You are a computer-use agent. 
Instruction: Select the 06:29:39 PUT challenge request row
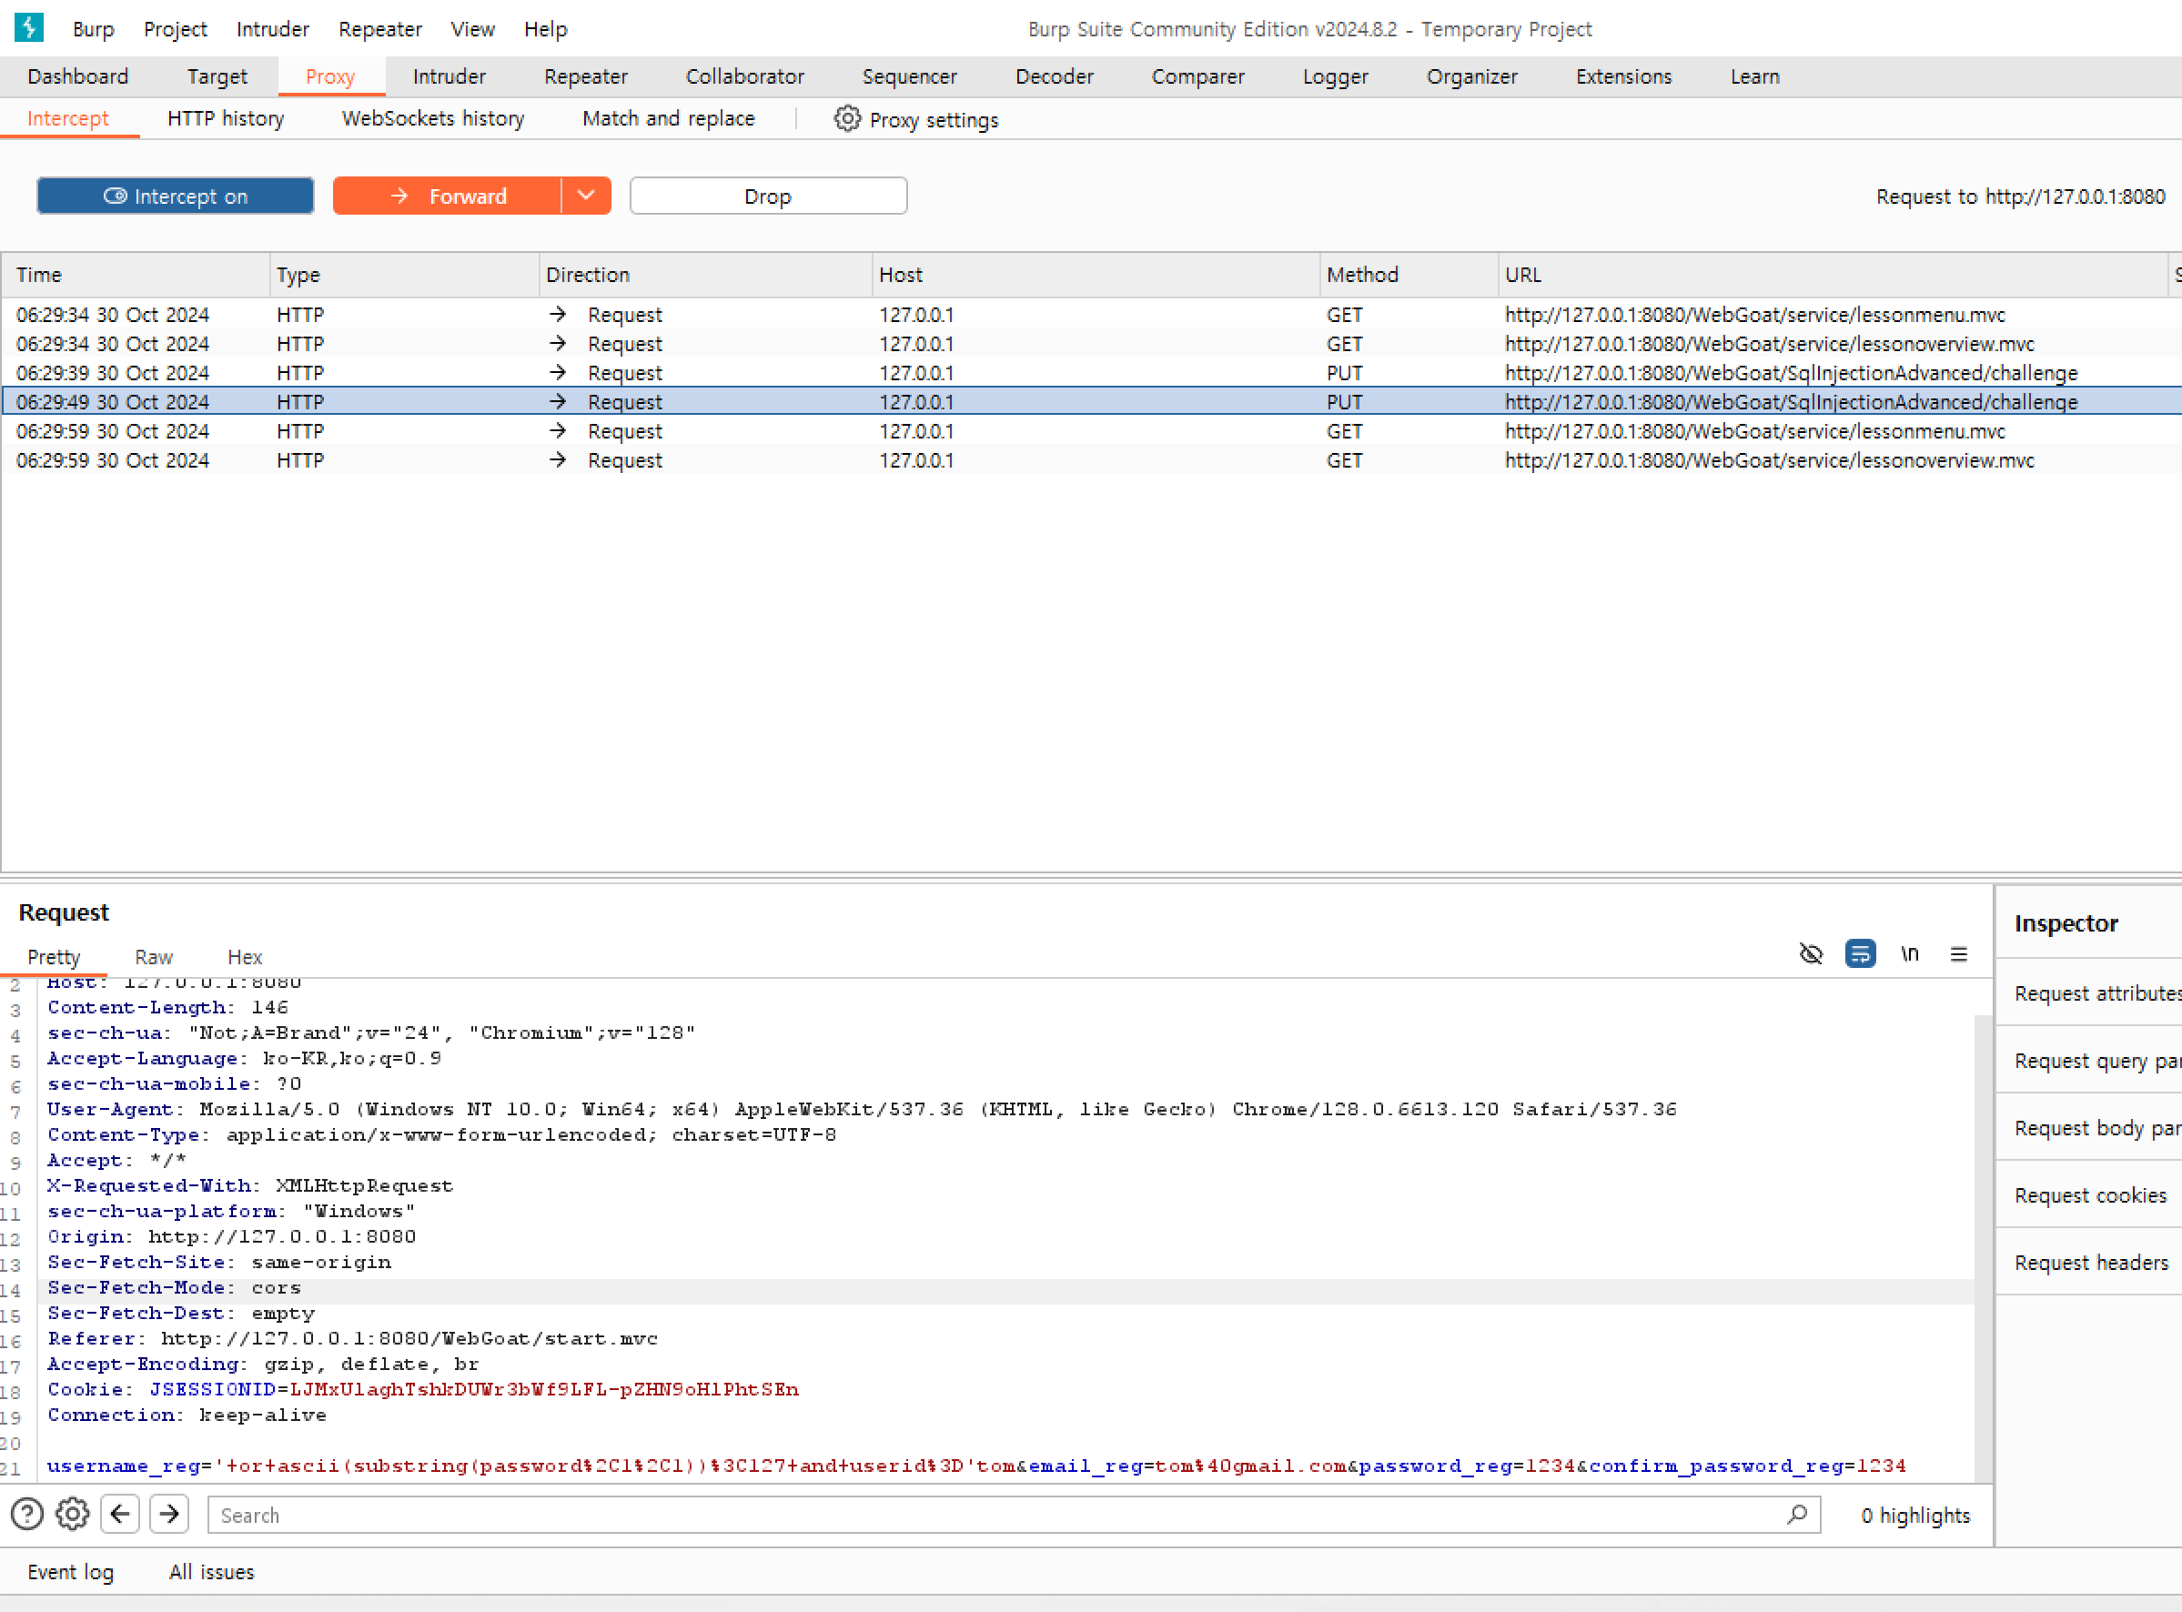click(1091, 373)
